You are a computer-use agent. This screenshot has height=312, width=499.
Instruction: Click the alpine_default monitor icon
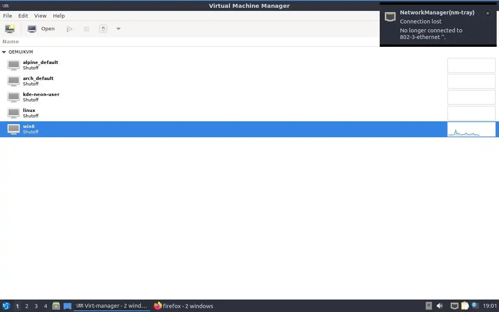14,65
